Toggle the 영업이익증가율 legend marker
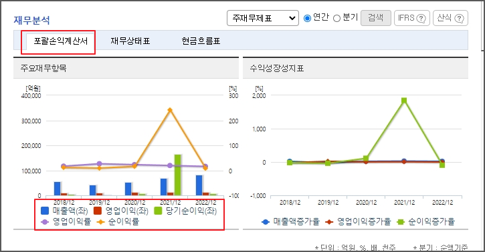Image resolution: width=485 pixels, height=252 pixels. click(329, 222)
